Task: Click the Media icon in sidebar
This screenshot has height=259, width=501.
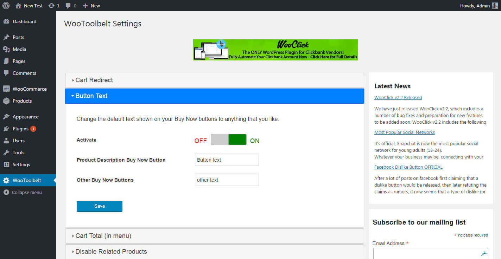Action: click(6, 49)
